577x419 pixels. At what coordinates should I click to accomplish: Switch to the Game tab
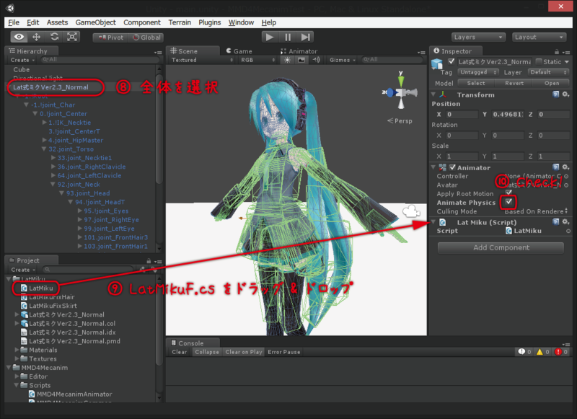click(239, 51)
